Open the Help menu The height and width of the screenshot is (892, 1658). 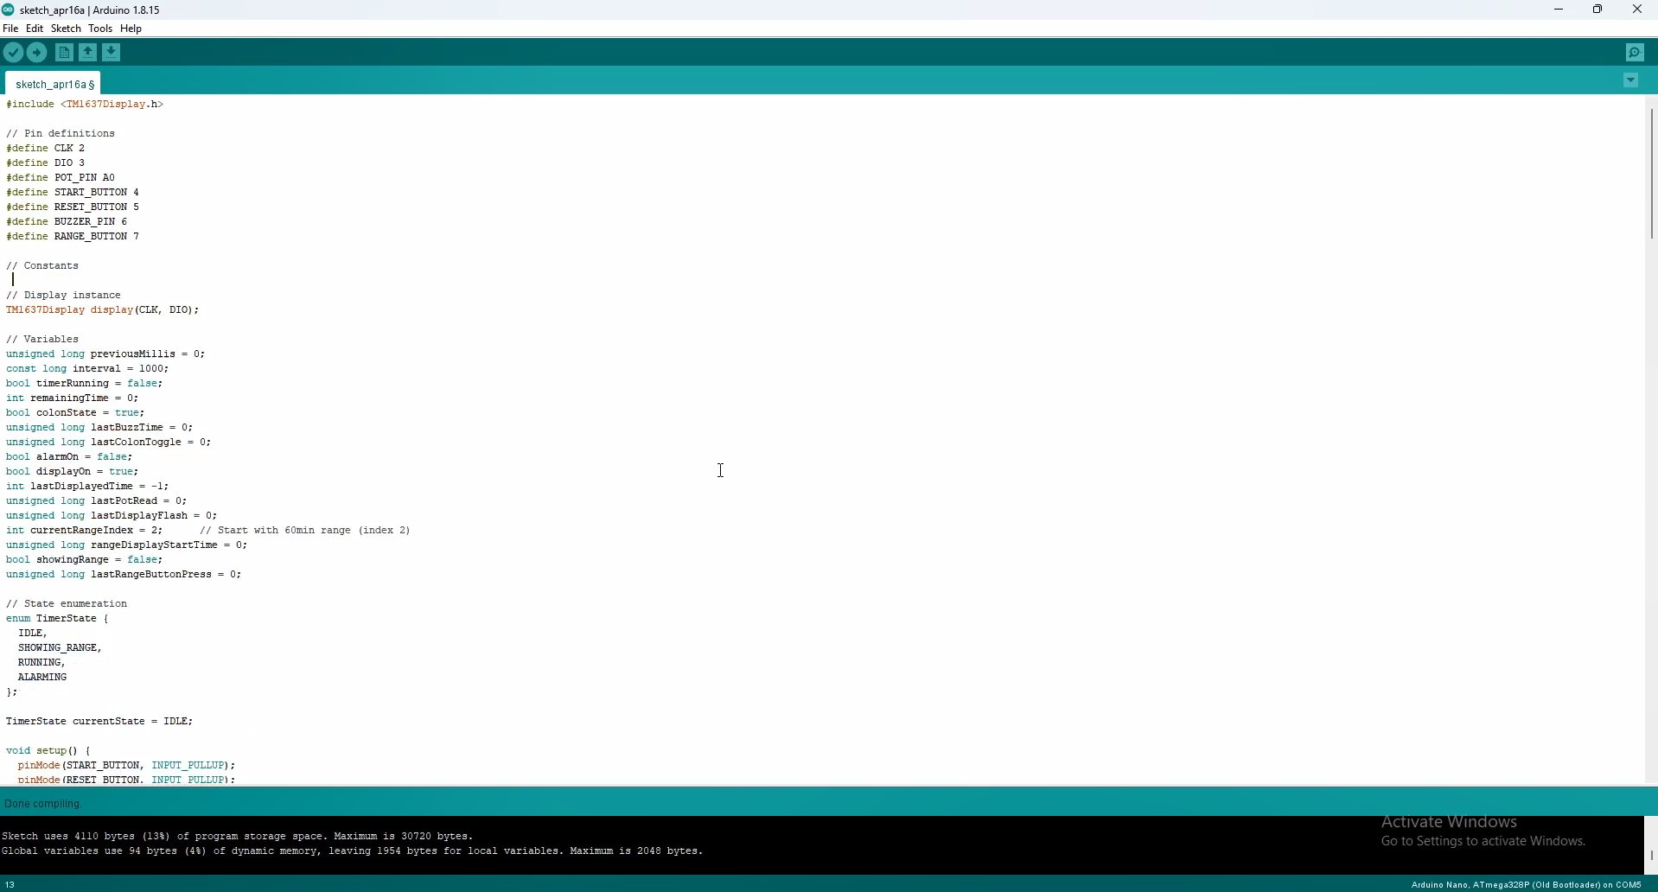[x=132, y=29]
